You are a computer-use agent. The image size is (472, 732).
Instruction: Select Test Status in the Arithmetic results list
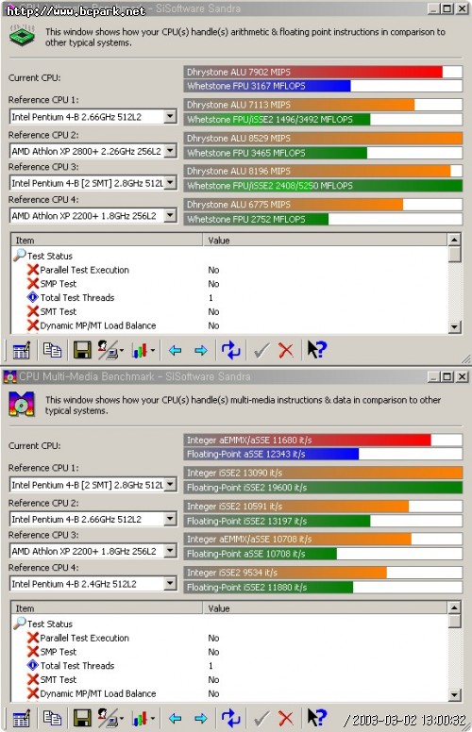click(49, 256)
